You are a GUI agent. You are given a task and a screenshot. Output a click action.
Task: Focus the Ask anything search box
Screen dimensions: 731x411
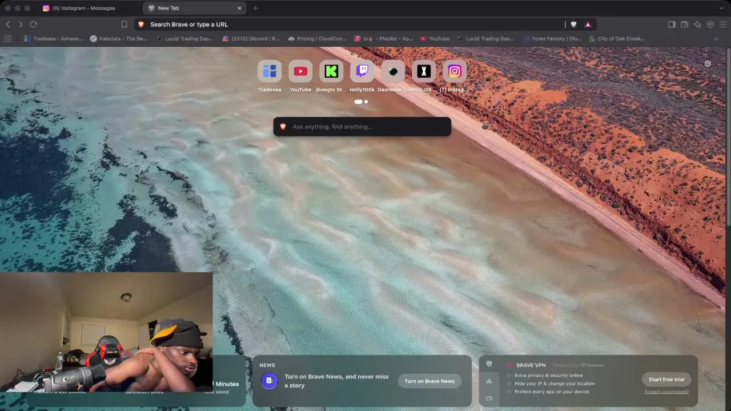362,127
